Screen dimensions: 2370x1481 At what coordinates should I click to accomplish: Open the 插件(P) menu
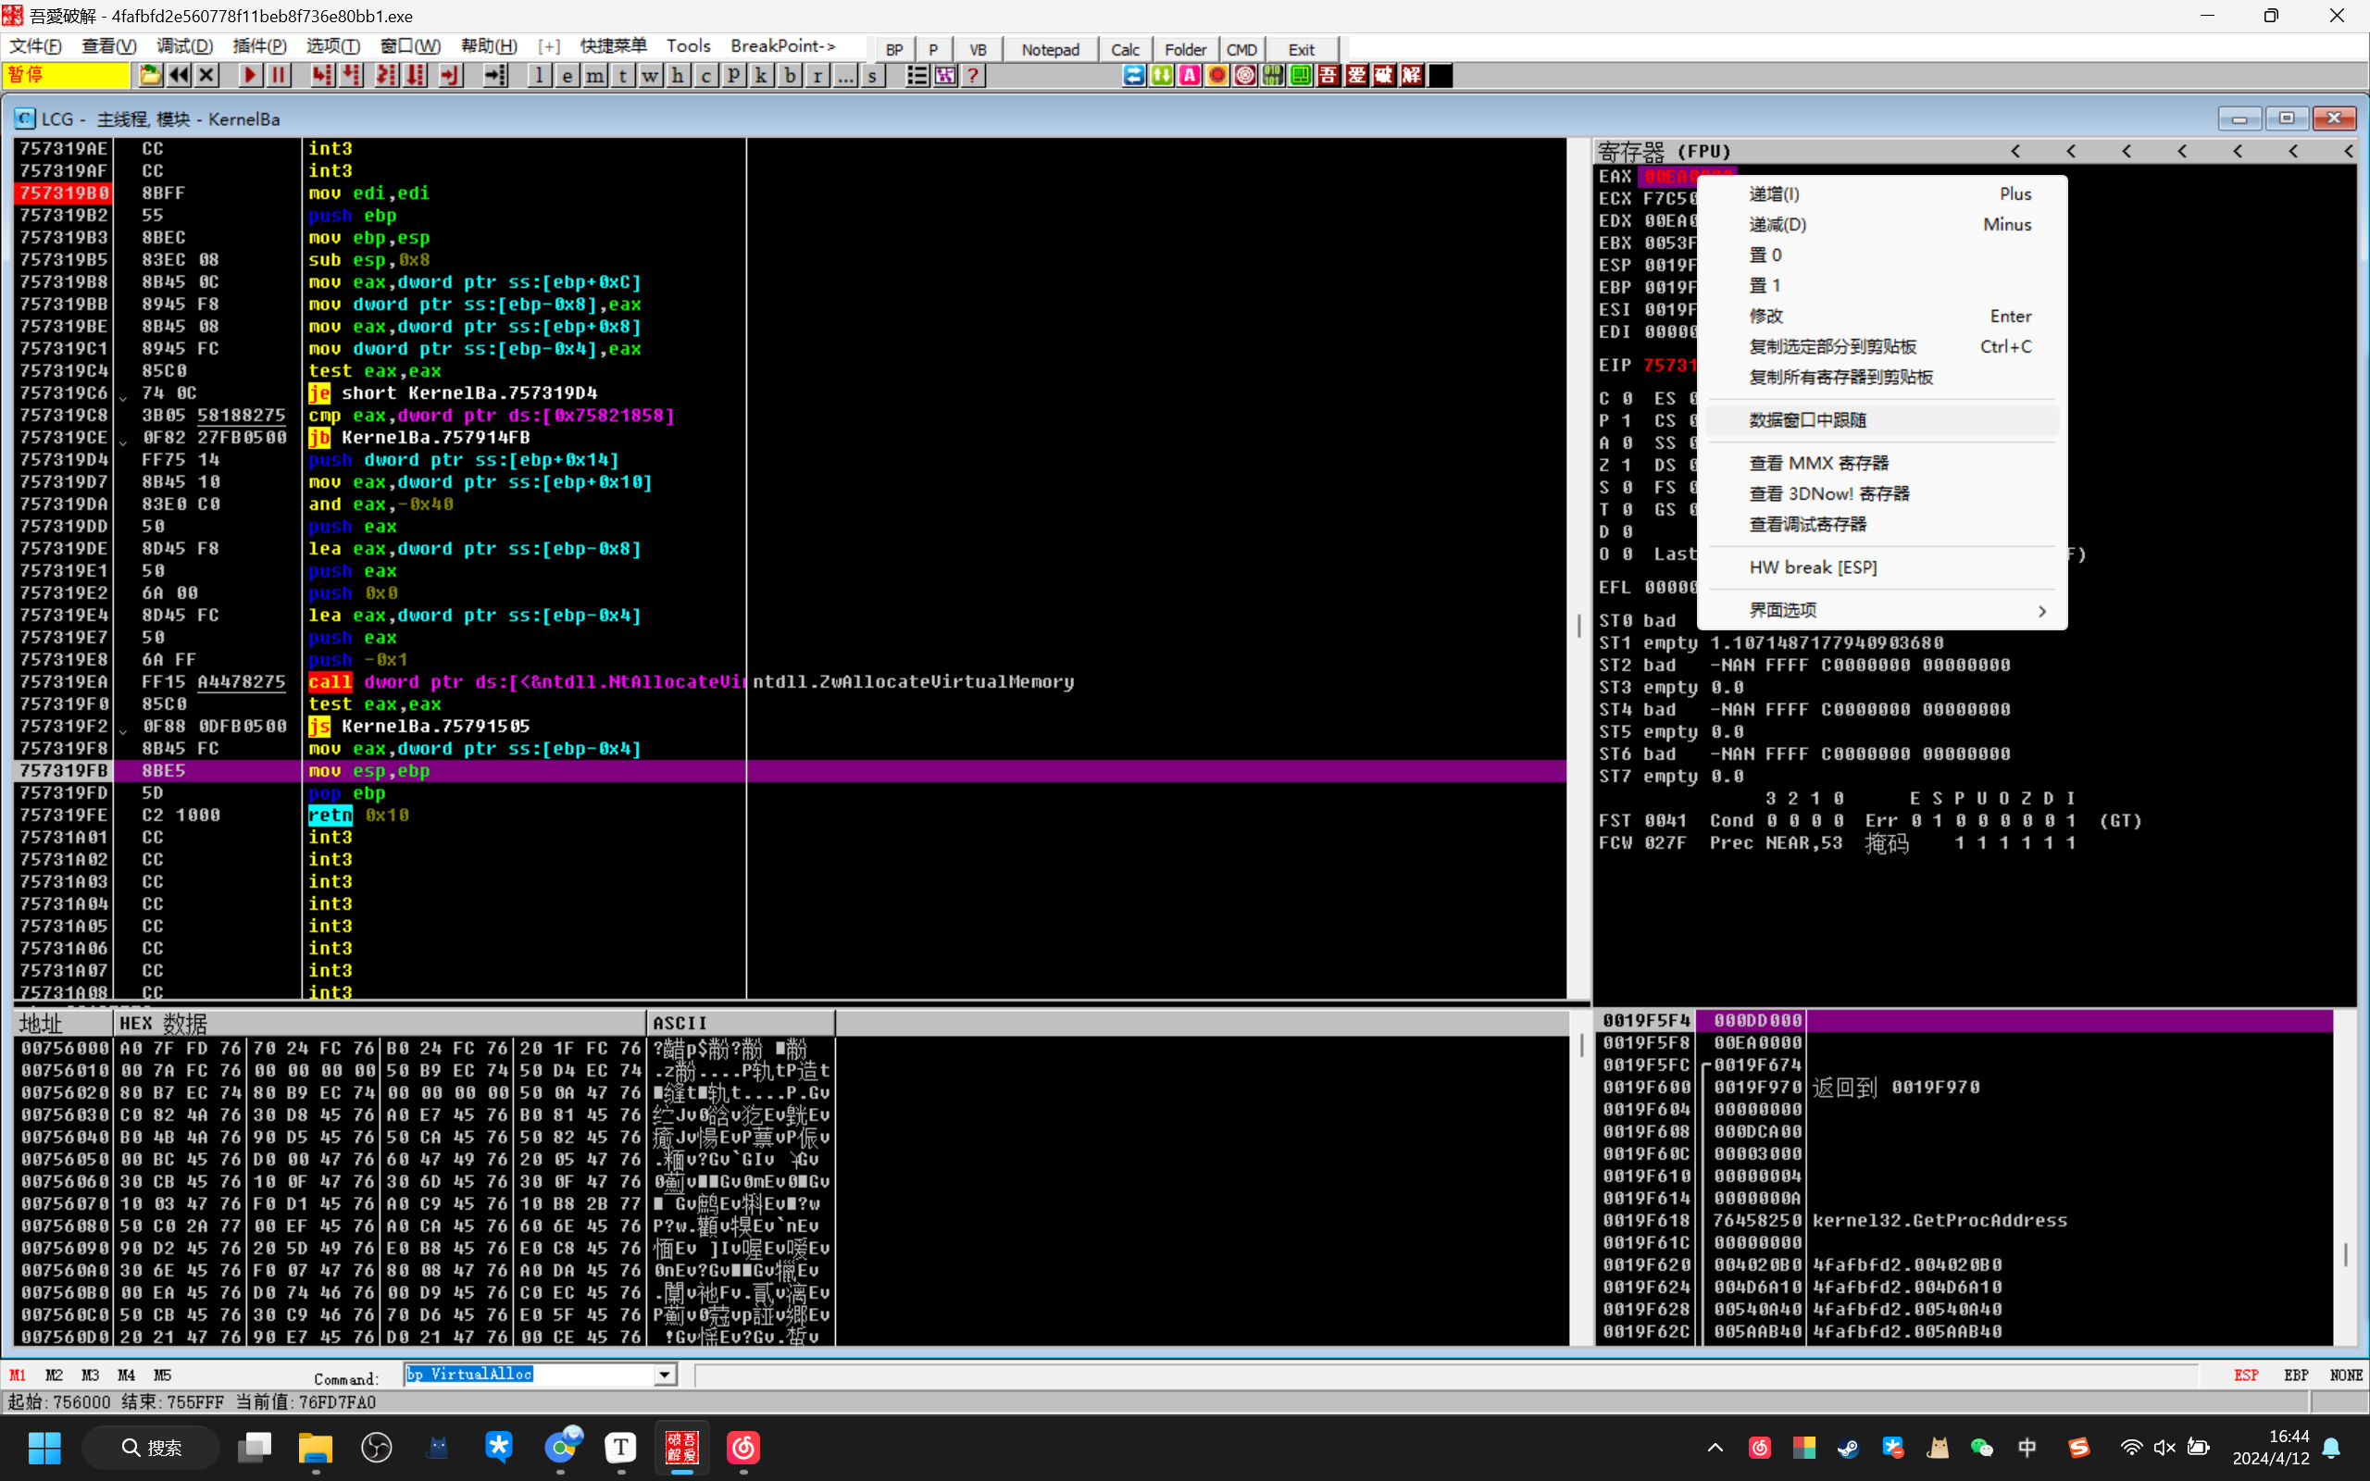click(259, 46)
